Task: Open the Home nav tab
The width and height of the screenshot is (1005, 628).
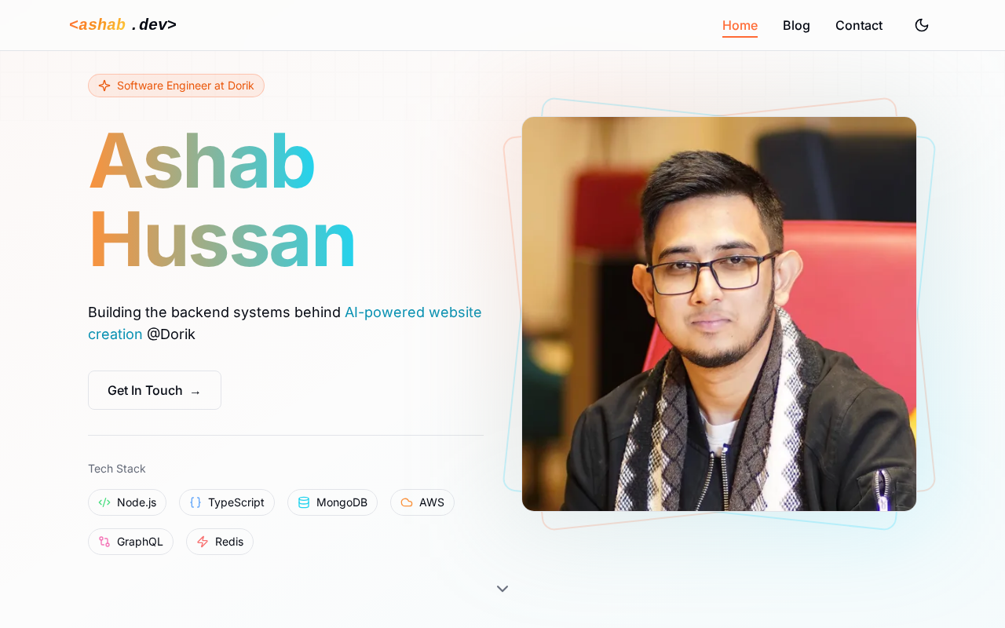Action: pos(740,25)
